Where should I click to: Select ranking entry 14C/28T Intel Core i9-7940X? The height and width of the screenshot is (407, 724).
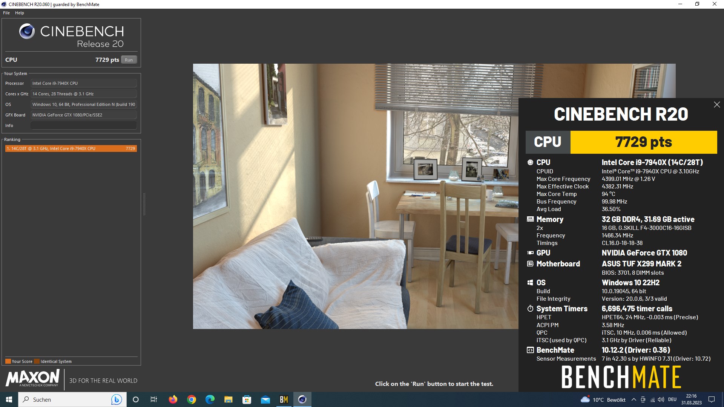click(71, 148)
